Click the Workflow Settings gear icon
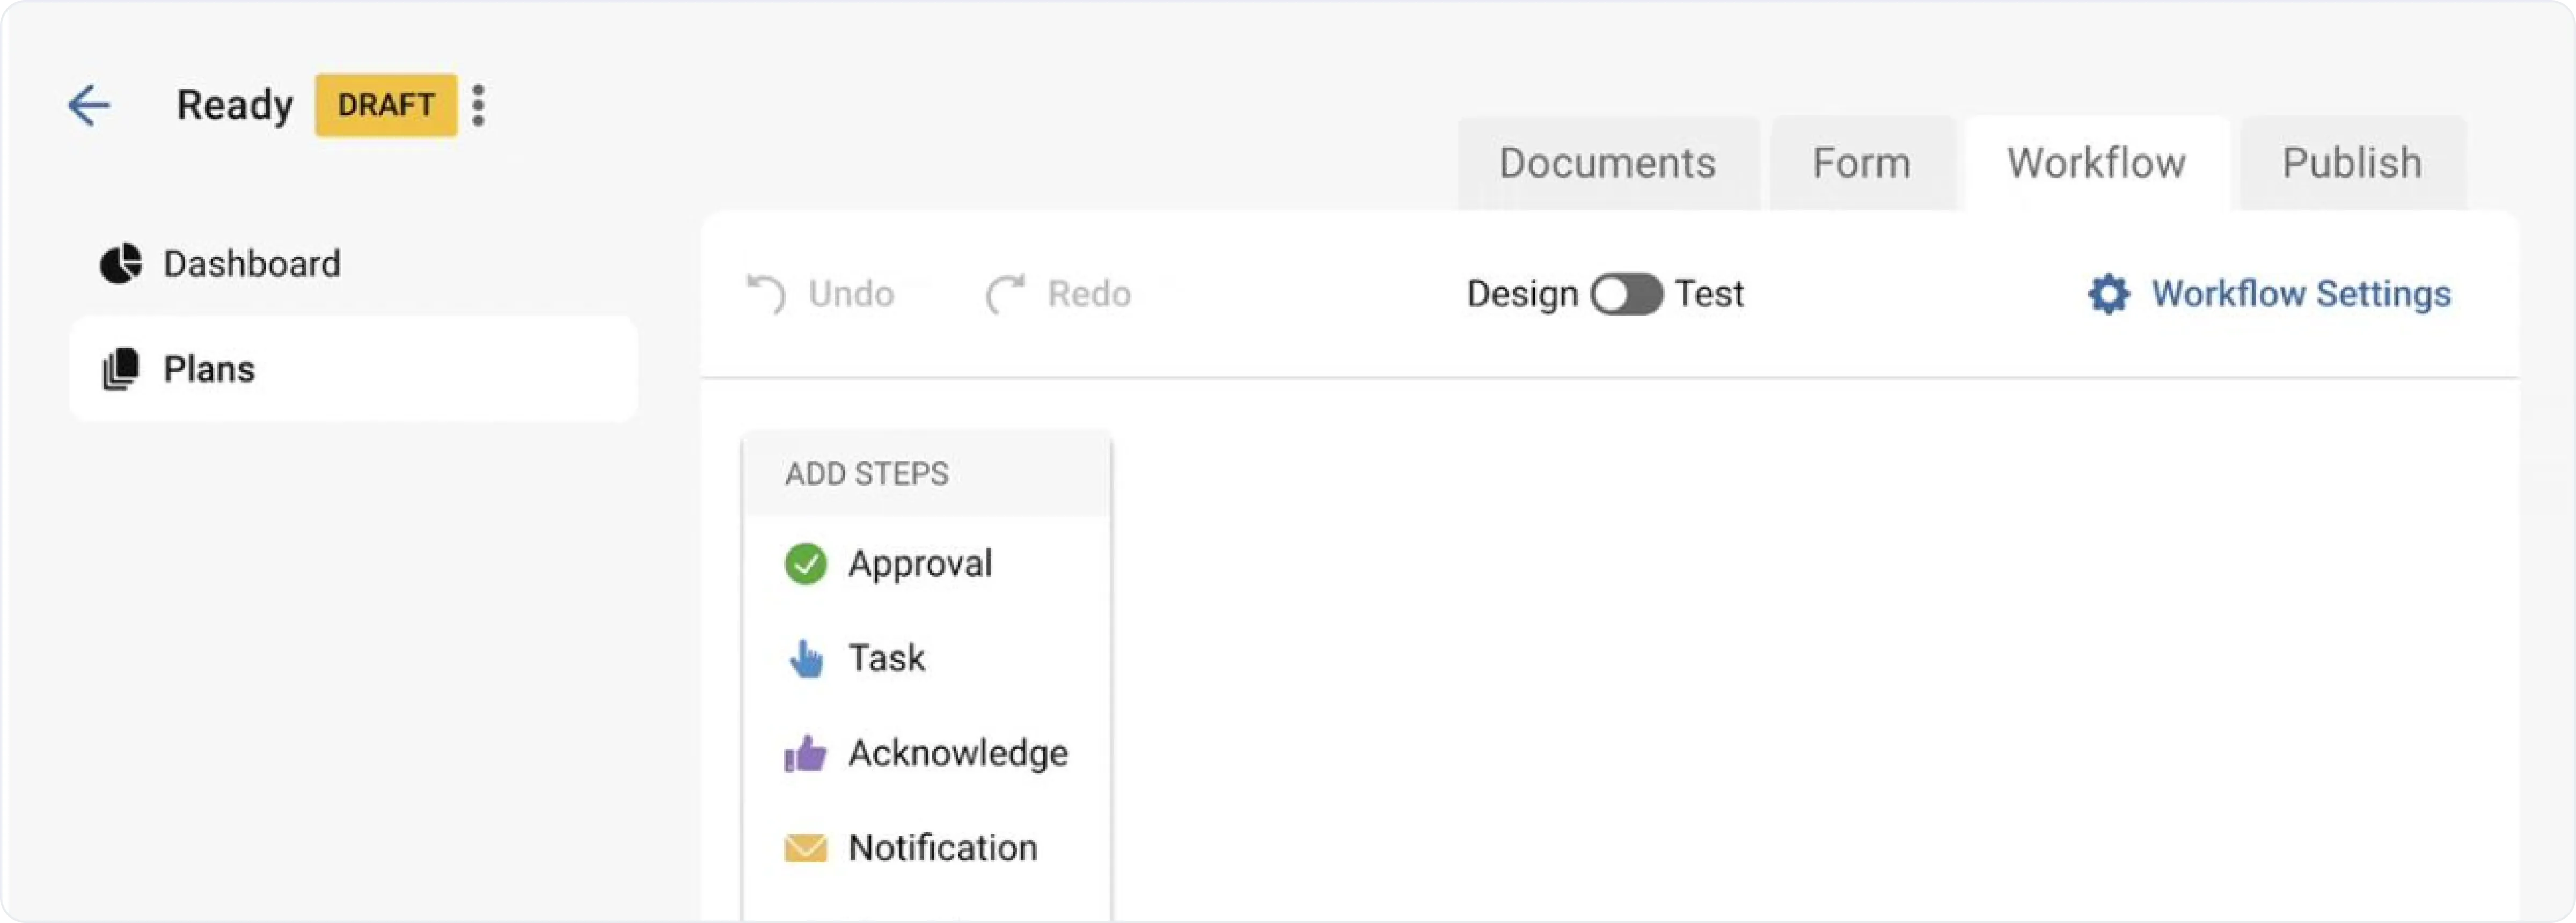Image resolution: width=2576 pixels, height=923 pixels. pos(2108,294)
